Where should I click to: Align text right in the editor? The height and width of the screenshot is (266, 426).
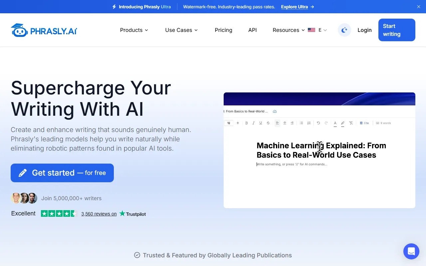point(292,123)
